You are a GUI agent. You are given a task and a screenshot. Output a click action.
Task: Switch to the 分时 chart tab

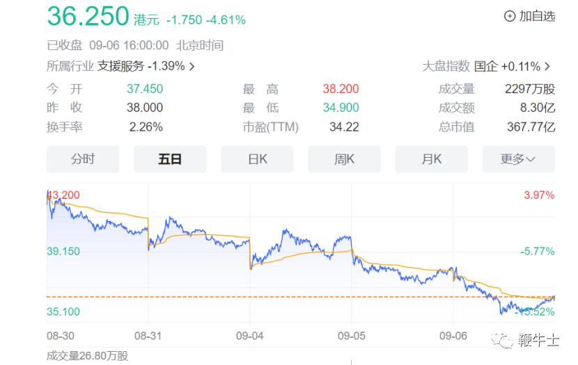83,159
